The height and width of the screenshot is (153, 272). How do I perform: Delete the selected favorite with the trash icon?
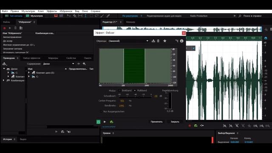coord(15,28)
